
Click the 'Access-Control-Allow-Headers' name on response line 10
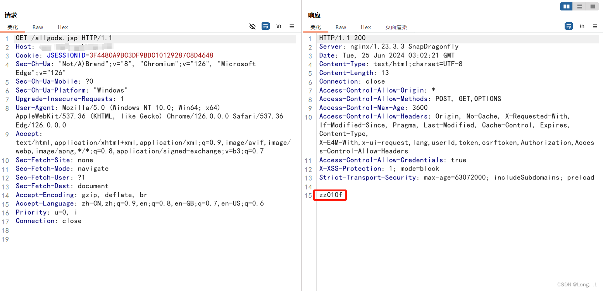tap(374, 116)
